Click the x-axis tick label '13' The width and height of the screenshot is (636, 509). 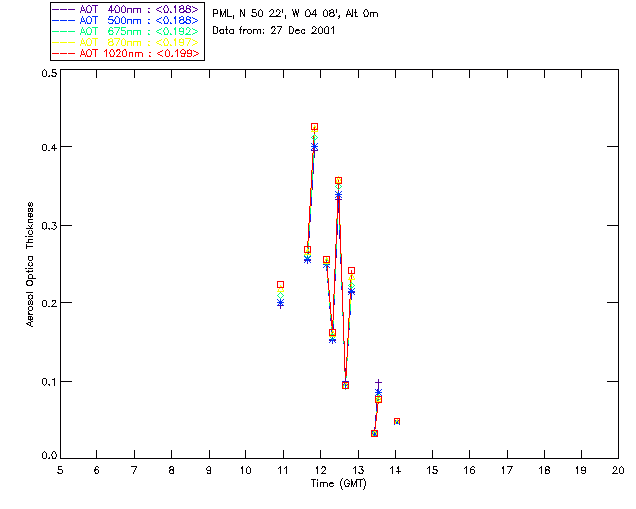click(358, 470)
